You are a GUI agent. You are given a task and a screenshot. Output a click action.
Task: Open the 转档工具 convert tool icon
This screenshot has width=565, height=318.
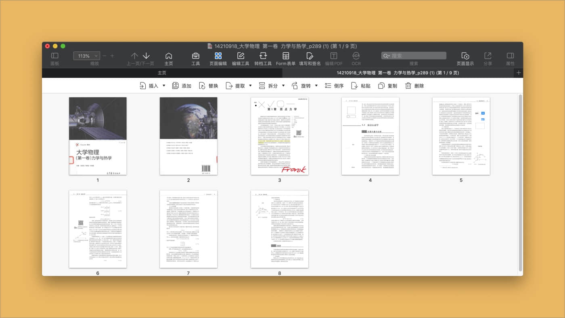[x=263, y=56]
